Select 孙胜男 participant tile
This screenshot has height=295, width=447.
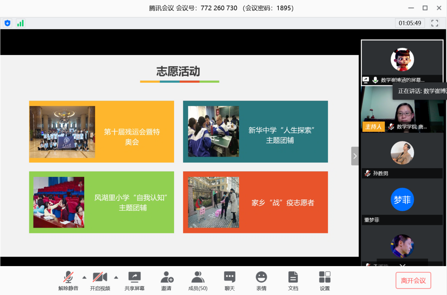point(402,156)
